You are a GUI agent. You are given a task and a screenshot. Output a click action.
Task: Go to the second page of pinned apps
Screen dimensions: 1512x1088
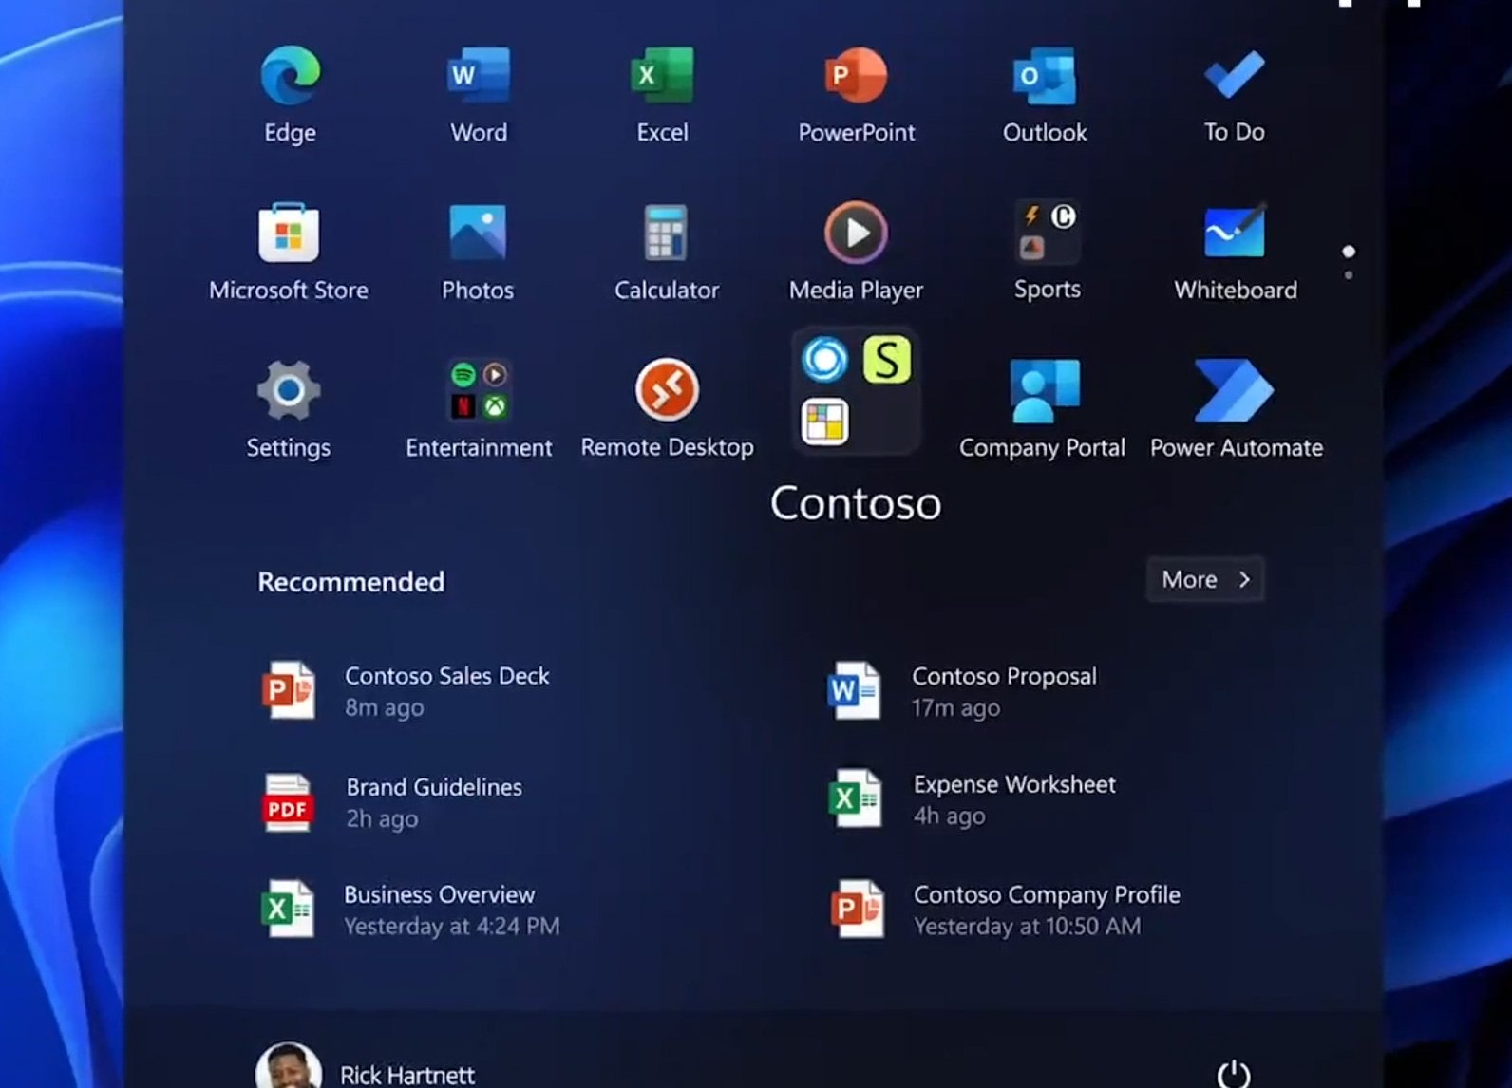pyautogui.click(x=1349, y=275)
